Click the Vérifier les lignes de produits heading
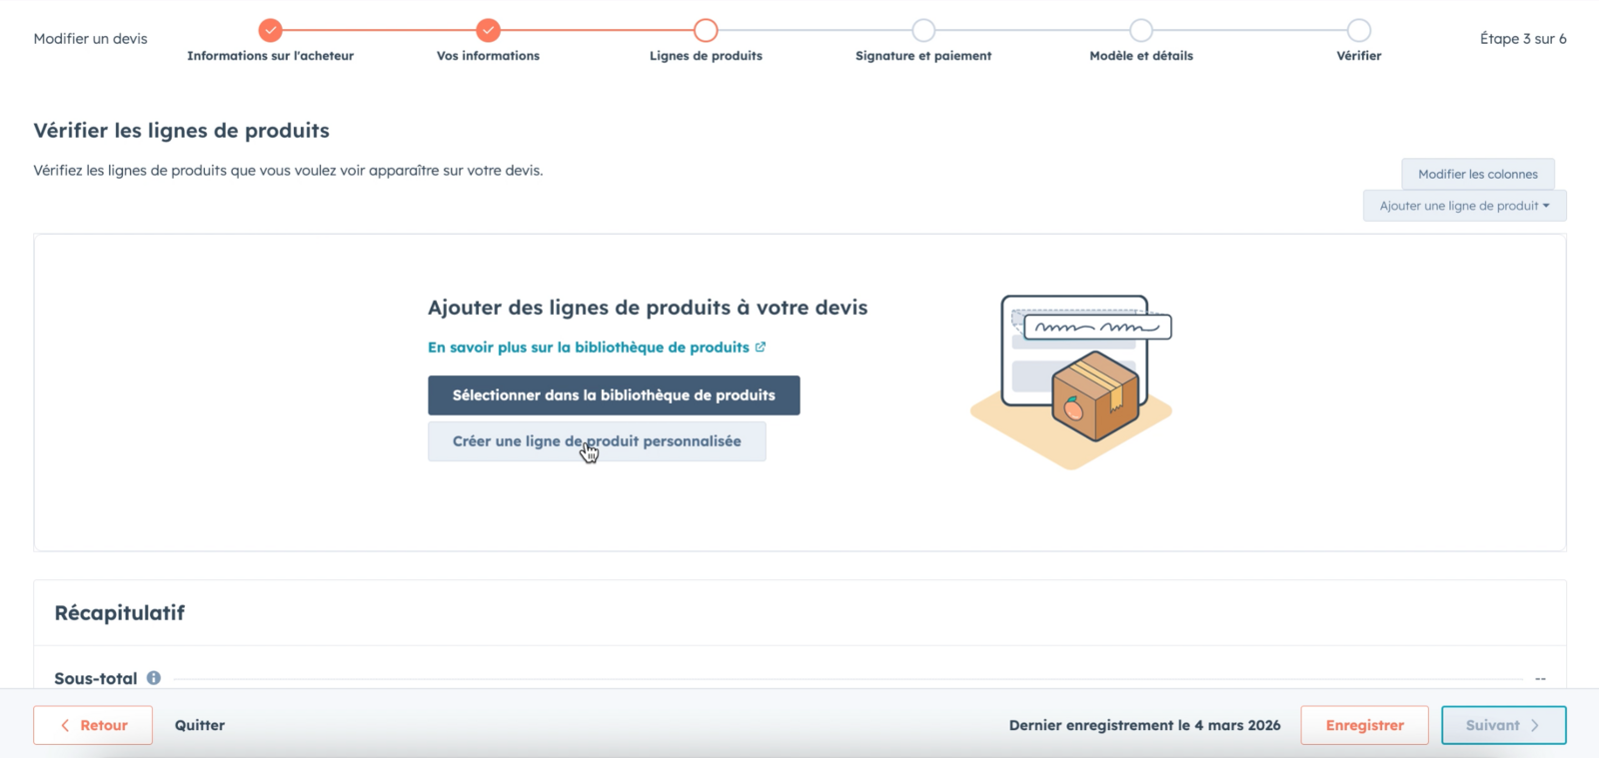The width and height of the screenshot is (1599, 758). click(x=182, y=131)
